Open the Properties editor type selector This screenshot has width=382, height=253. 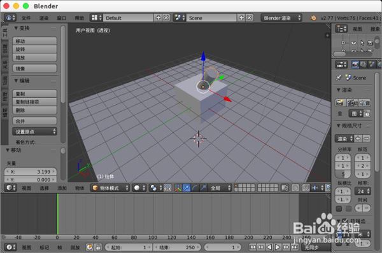(341, 64)
